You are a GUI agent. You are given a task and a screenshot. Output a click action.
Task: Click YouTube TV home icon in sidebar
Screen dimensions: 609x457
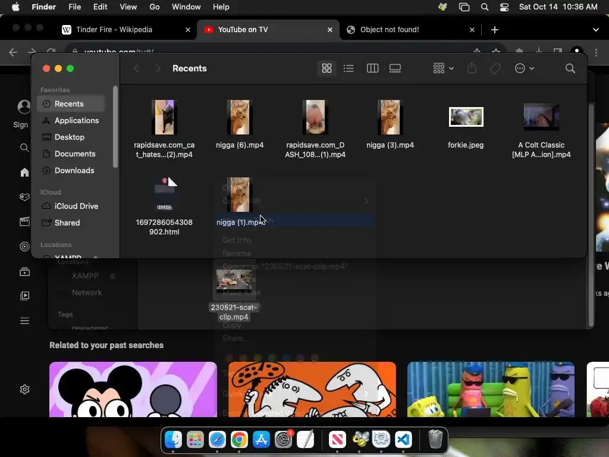tap(24, 172)
